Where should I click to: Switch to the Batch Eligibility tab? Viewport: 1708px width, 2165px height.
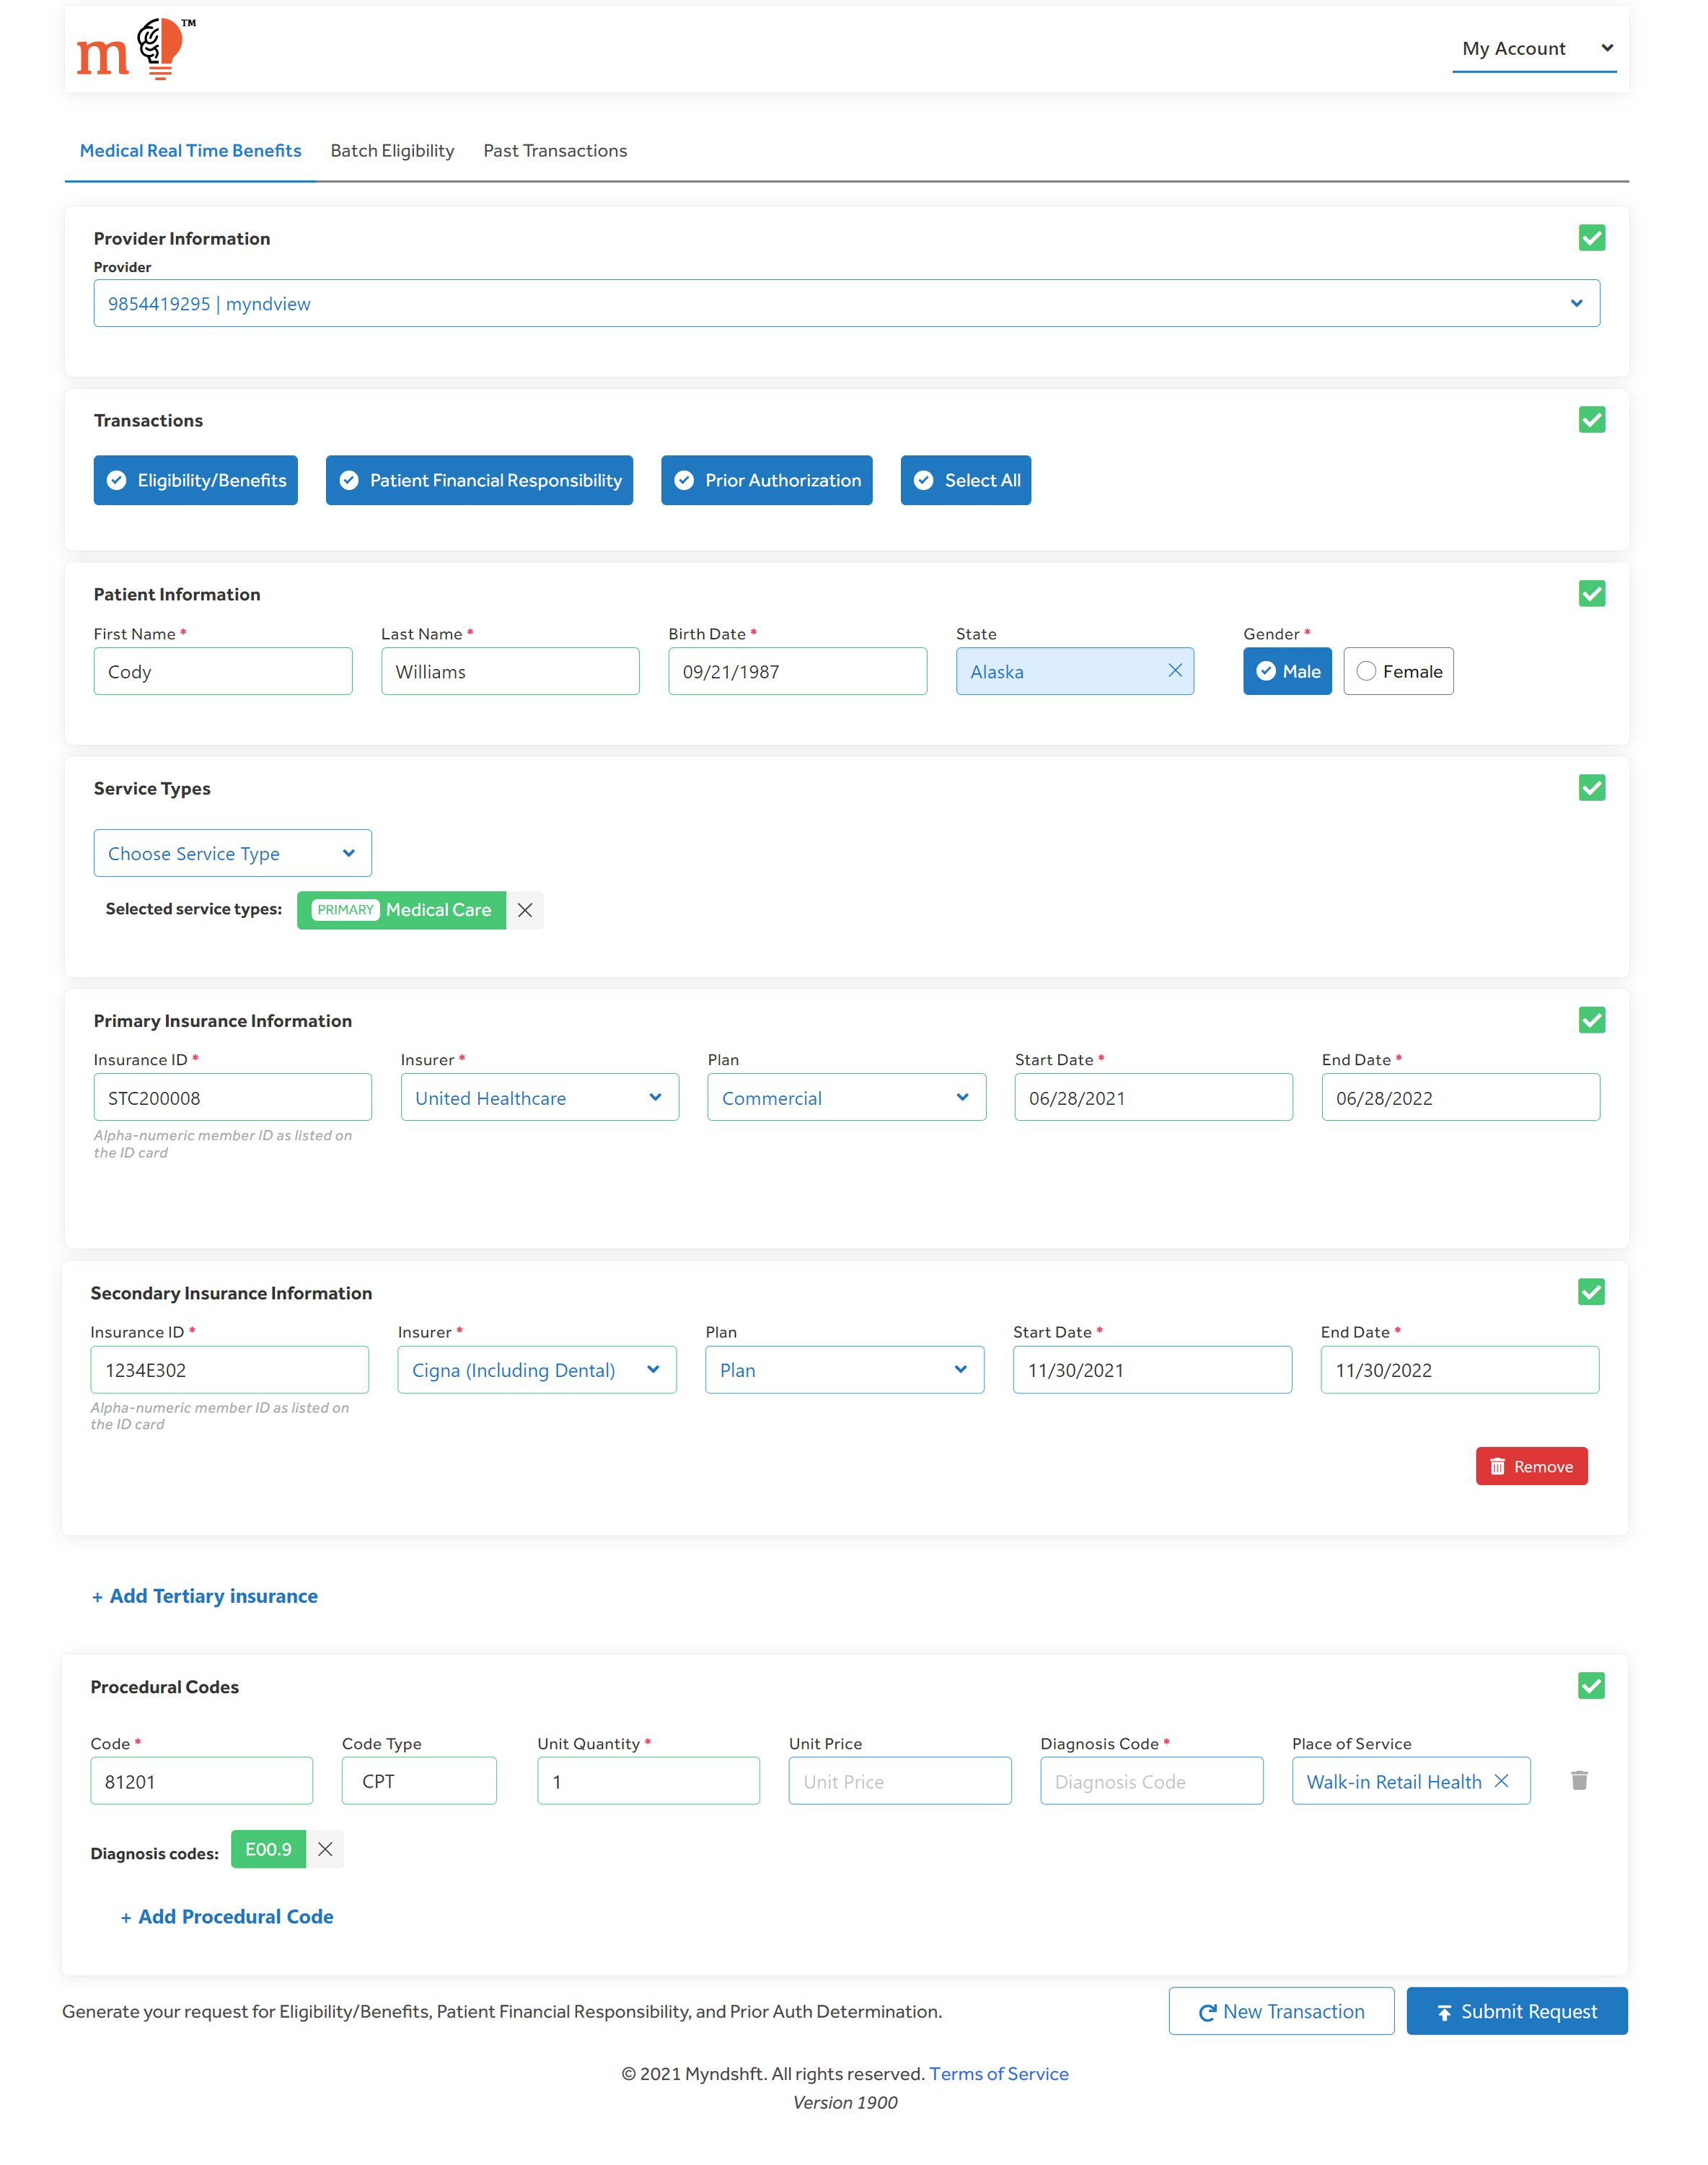point(392,151)
